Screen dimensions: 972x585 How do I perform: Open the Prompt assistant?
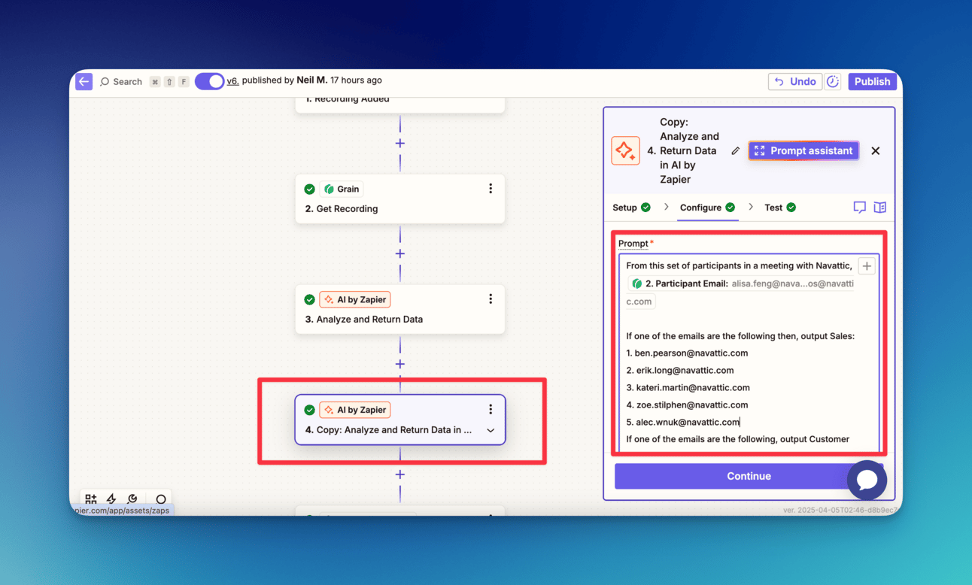tap(803, 151)
